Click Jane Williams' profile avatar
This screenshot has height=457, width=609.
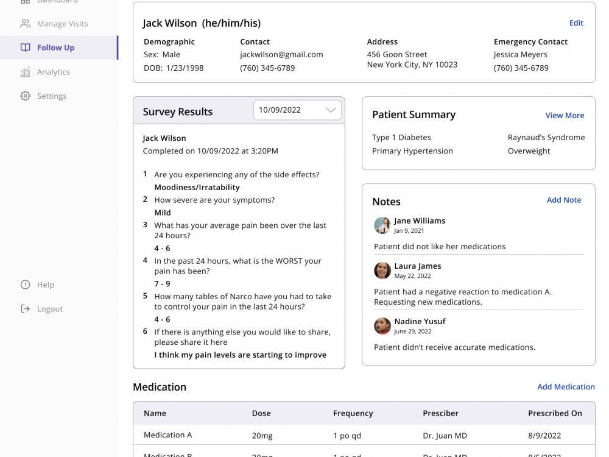[382, 225]
